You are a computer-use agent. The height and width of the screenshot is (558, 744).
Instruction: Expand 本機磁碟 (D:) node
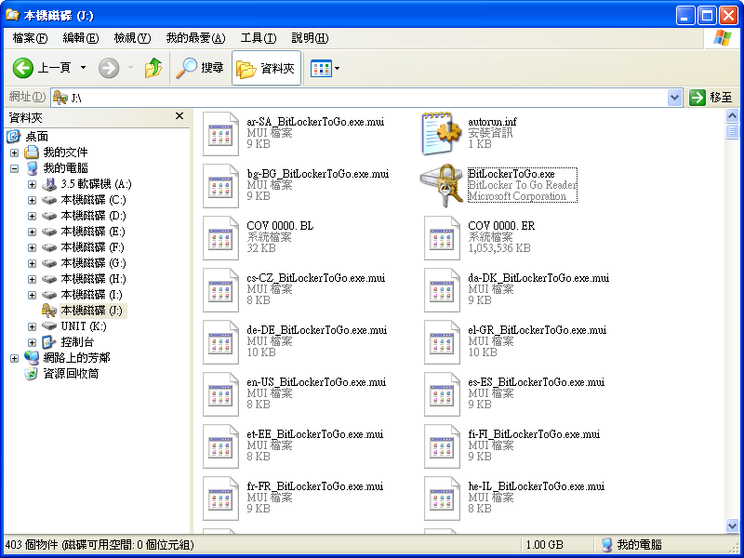[32, 216]
